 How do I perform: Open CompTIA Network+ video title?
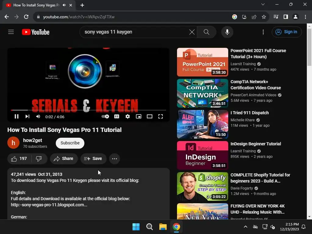[256, 85]
